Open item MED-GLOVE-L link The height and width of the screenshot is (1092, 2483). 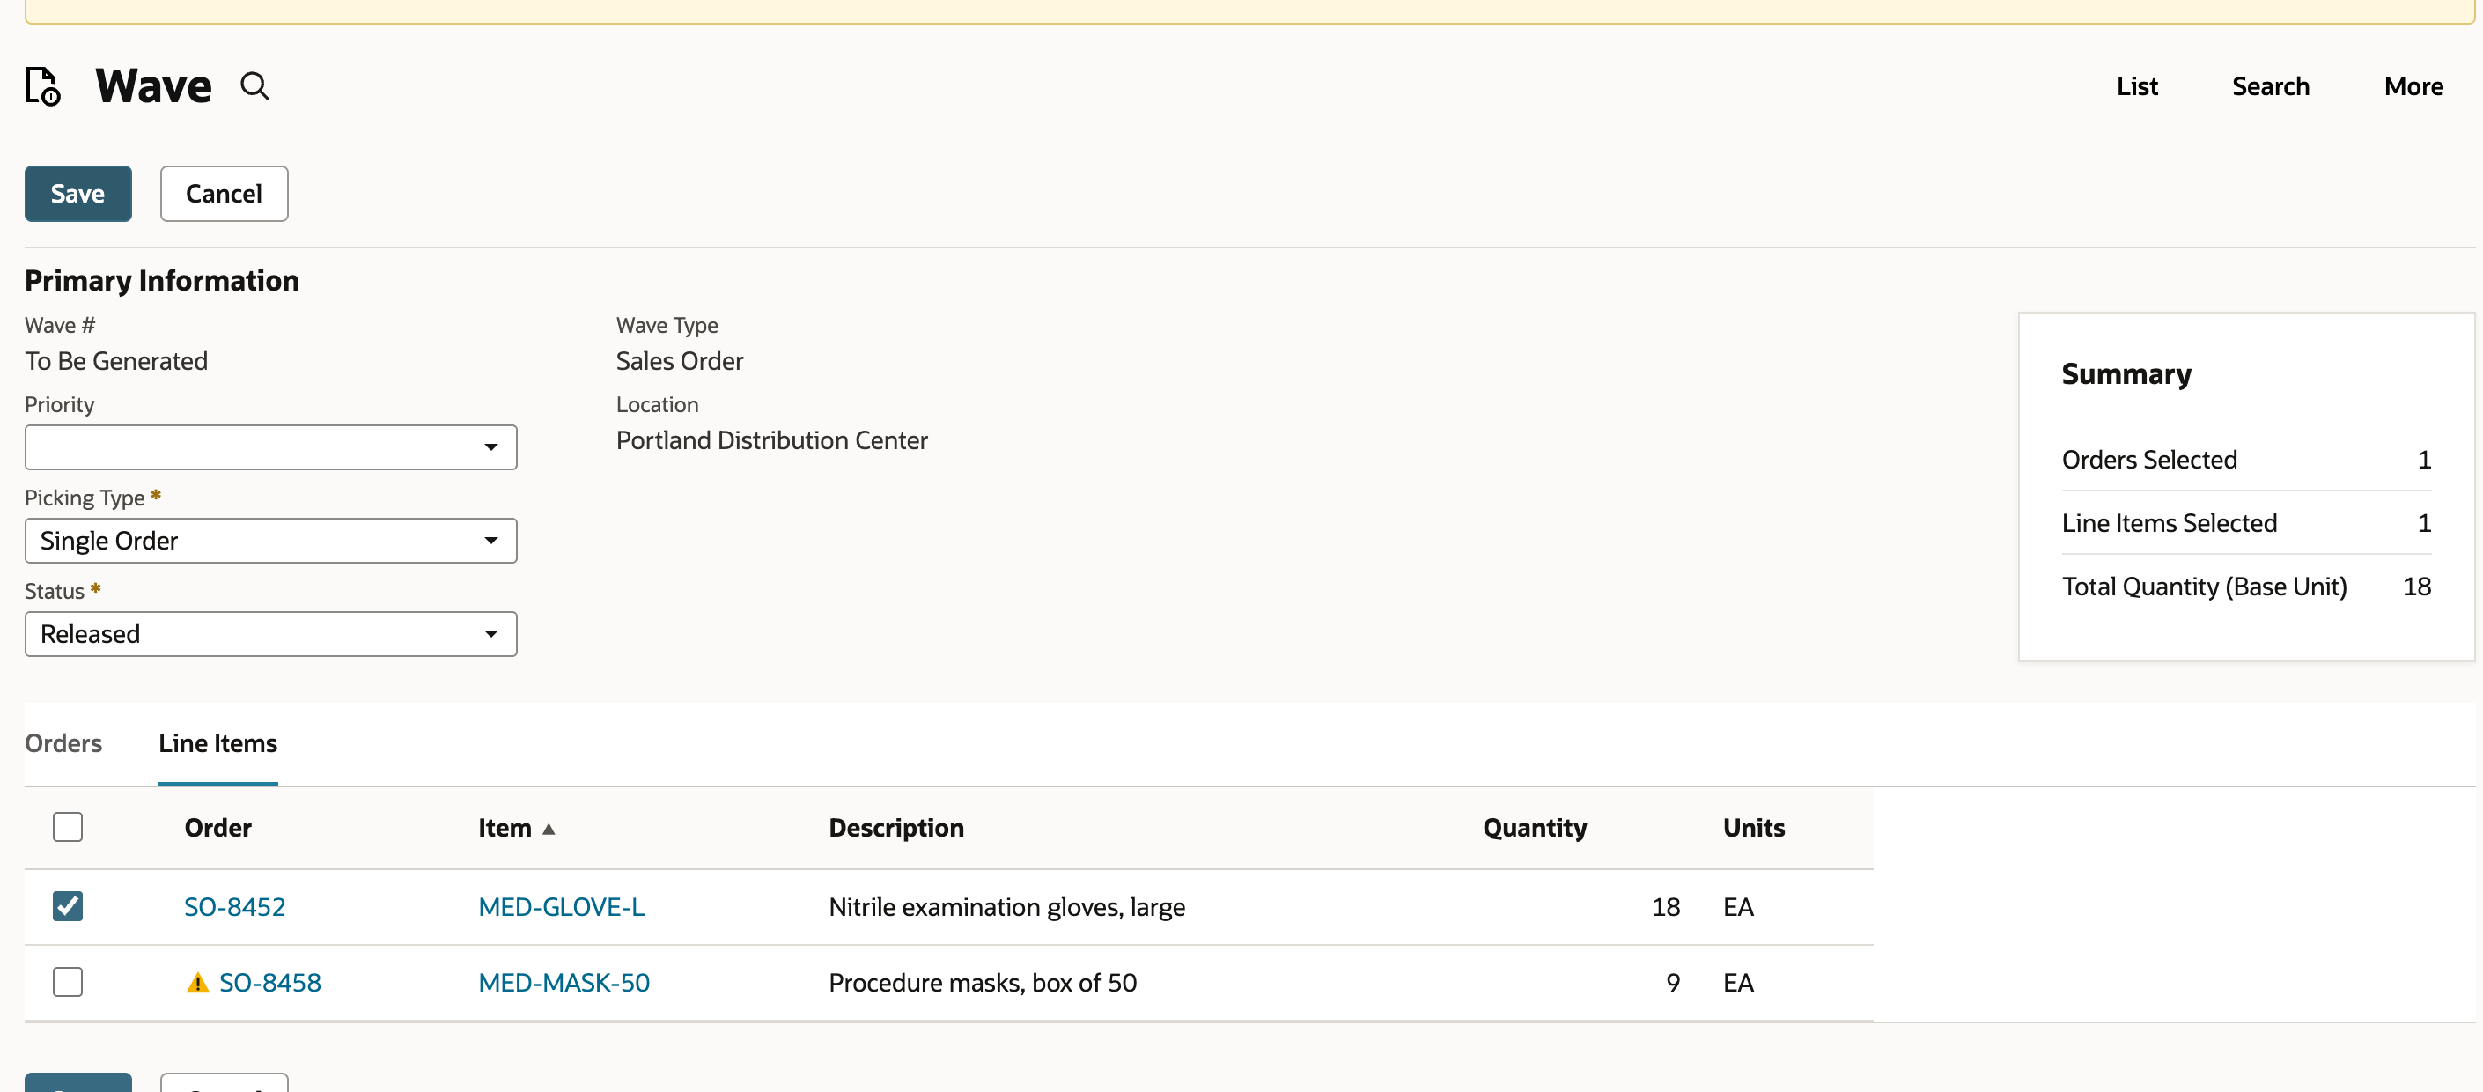pyautogui.click(x=562, y=906)
